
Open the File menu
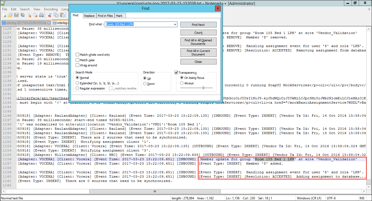[5, 9]
